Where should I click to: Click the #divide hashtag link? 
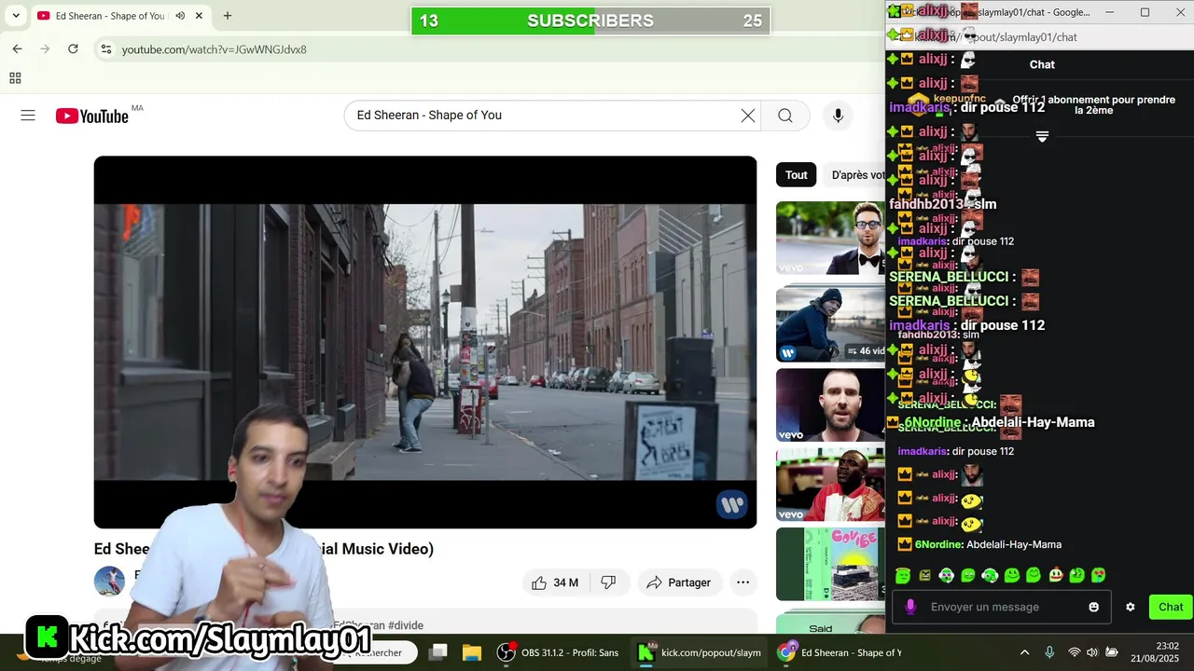[x=406, y=625]
